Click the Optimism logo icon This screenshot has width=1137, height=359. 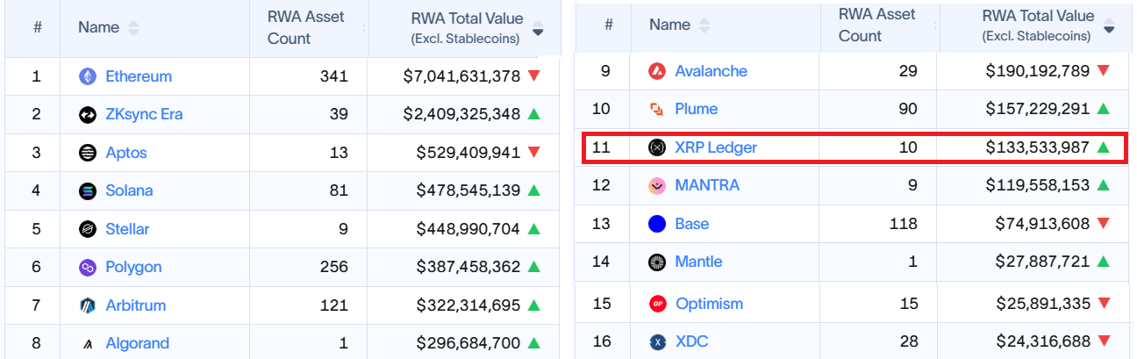pyautogui.click(x=657, y=304)
